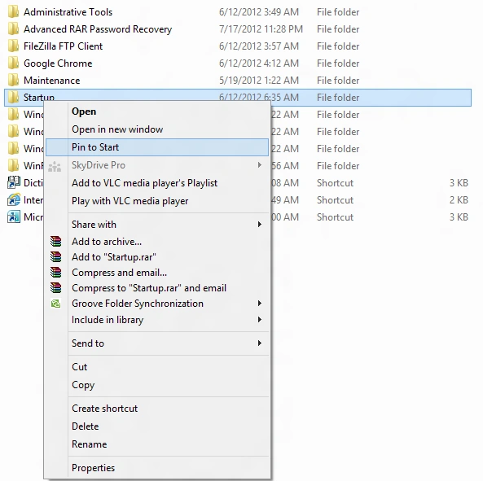Click the date 6/12/2012 3:57 AM
Image resolution: width=483 pixels, height=481 pixels.
tap(259, 46)
